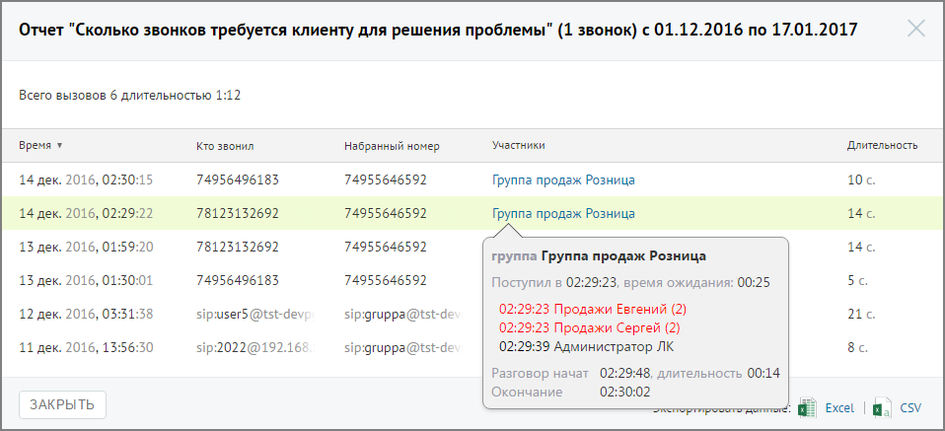Click 02:29:23 Продажи Евгений (2) in tooltip

tap(593, 310)
